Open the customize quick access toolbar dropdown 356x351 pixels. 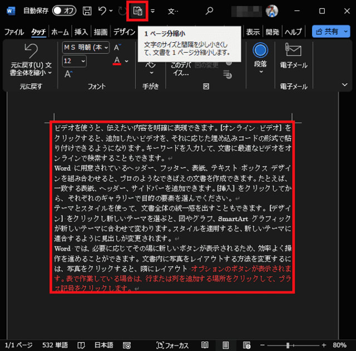[x=153, y=11]
